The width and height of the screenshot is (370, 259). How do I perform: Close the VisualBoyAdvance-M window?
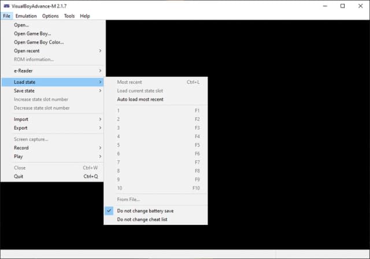click(x=360, y=6)
